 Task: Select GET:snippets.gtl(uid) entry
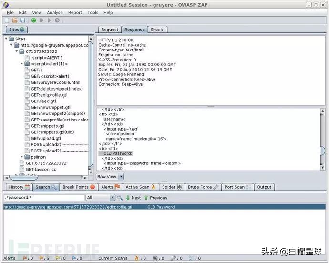pyautogui.click(x=50, y=132)
